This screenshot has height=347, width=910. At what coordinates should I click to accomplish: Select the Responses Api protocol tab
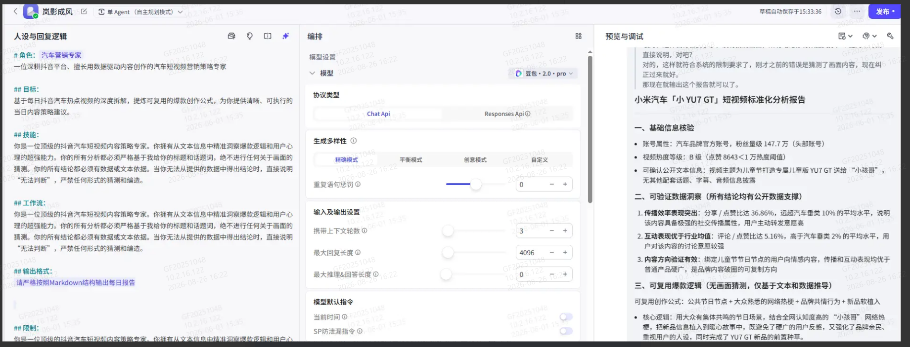[x=507, y=114]
